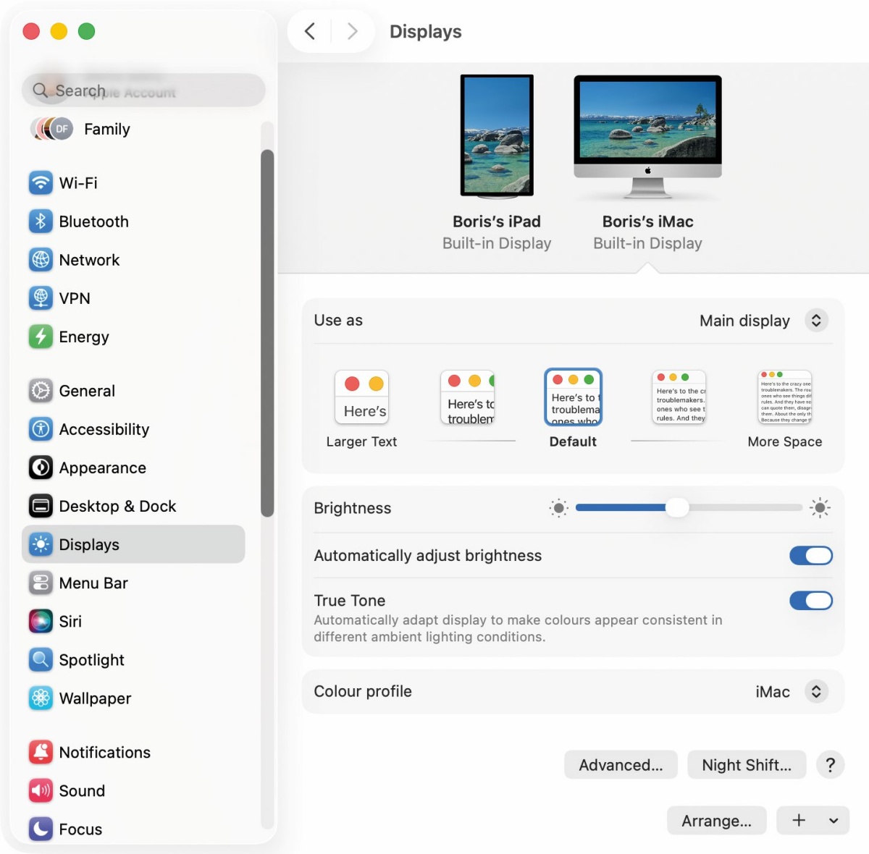
Task: Toggle Automatically adjust brightness switch
Action: [x=810, y=555]
